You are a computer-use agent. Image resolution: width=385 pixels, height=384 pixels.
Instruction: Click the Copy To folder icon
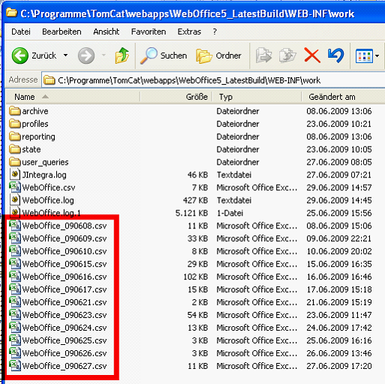pyautogui.click(x=287, y=56)
